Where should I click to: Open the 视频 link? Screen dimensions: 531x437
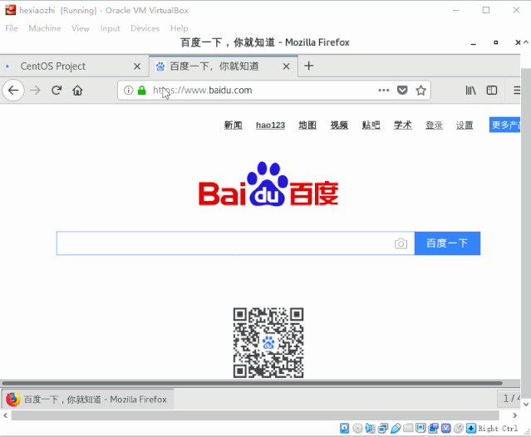339,125
